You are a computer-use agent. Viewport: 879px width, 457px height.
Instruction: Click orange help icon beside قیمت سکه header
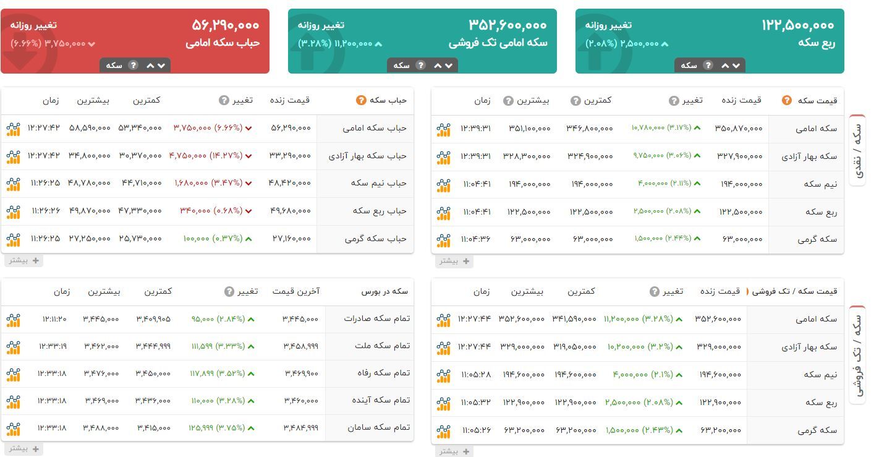click(786, 100)
